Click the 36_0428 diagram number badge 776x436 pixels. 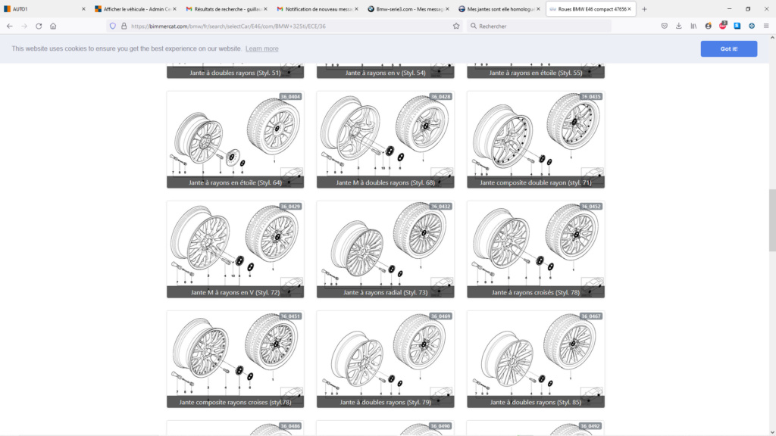click(440, 96)
